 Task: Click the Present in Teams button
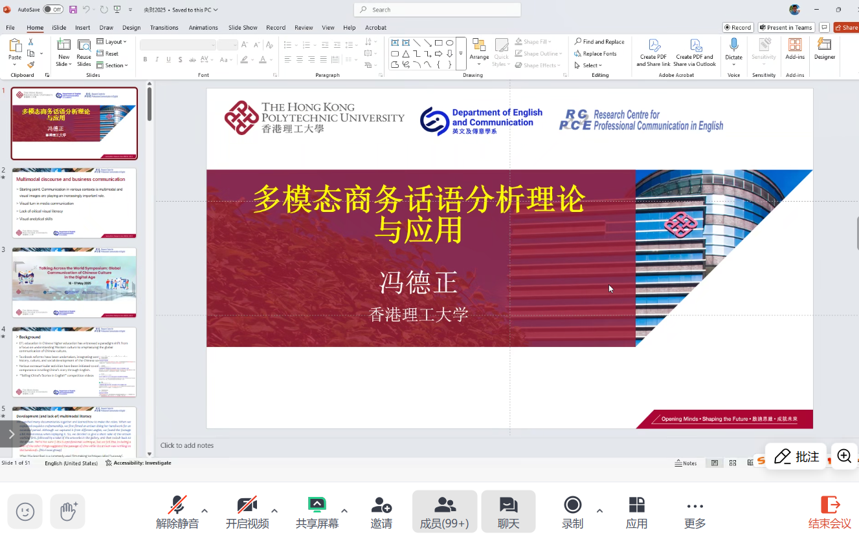coord(786,28)
